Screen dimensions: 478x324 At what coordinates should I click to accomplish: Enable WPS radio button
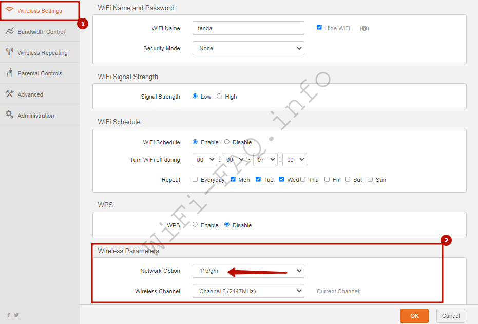pos(195,225)
